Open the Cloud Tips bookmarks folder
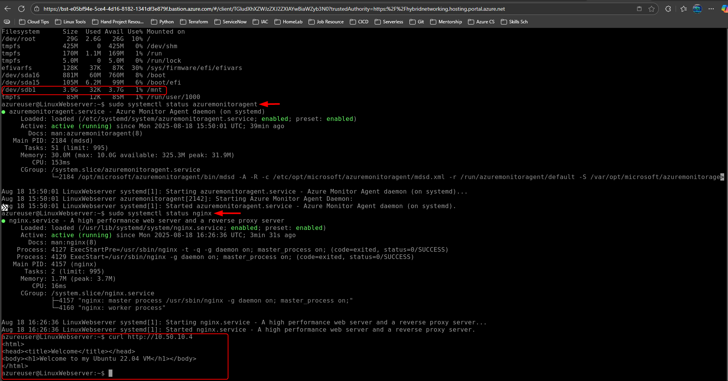The height and width of the screenshot is (381, 728). 37,22
